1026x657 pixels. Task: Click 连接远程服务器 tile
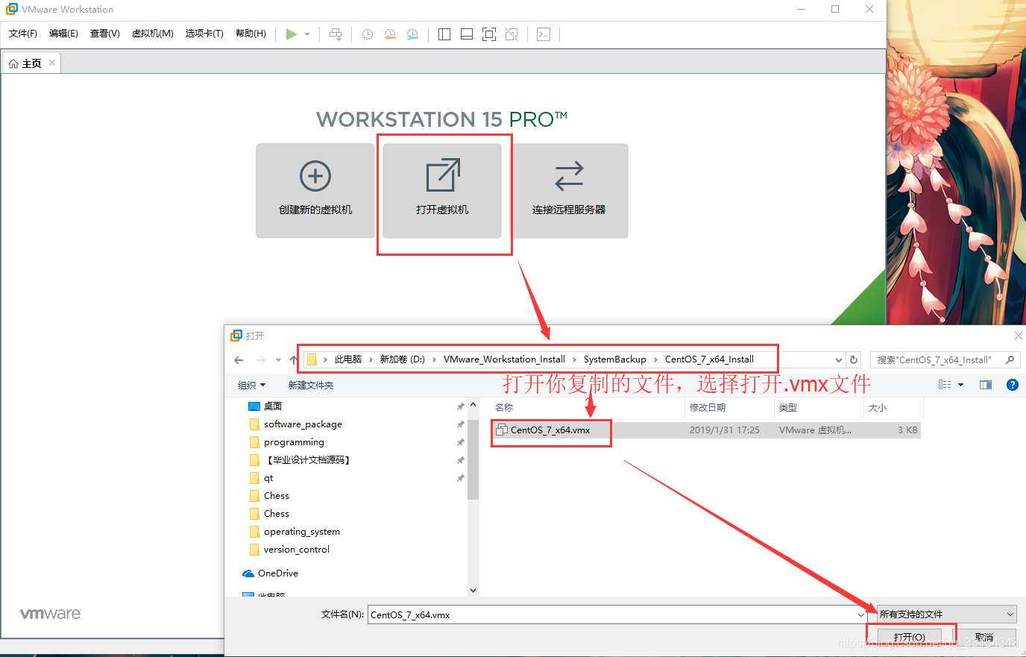tap(569, 191)
